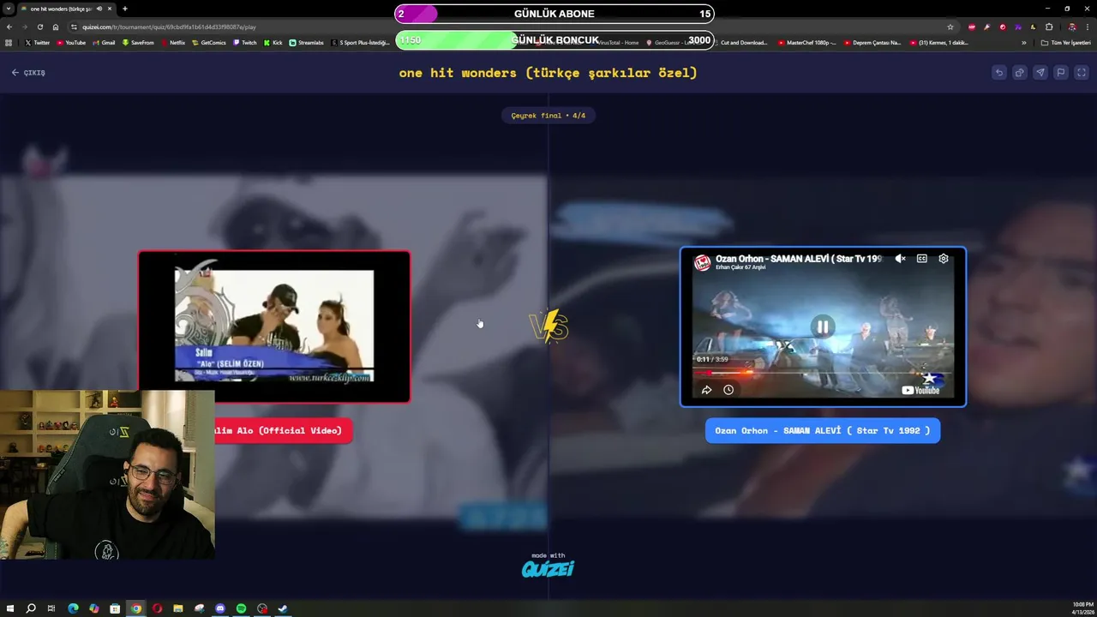This screenshot has width=1097, height=617.
Task: Open the SaveFrom bookmark
Action: pyautogui.click(x=138, y=43)
